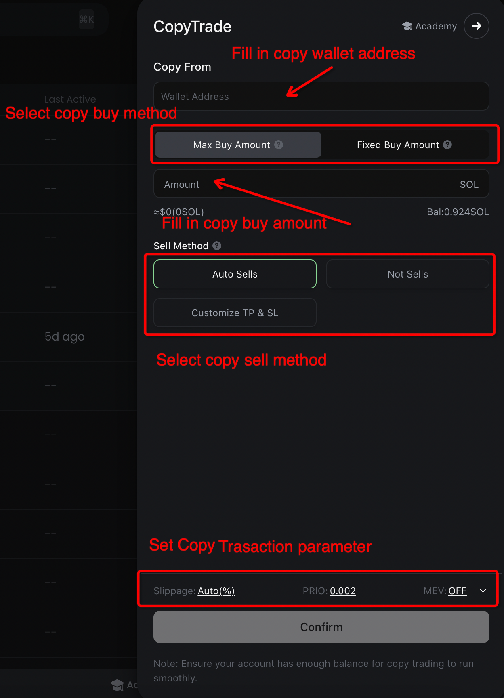Select the Not Sells option
The height and width of the screenshot is (698, 504).
point(407,274)
